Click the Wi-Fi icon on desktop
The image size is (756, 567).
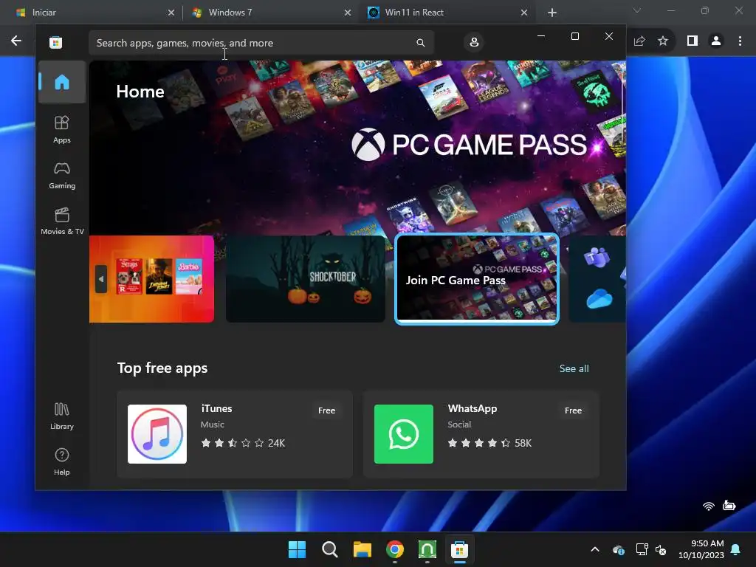tap(708, 506)
